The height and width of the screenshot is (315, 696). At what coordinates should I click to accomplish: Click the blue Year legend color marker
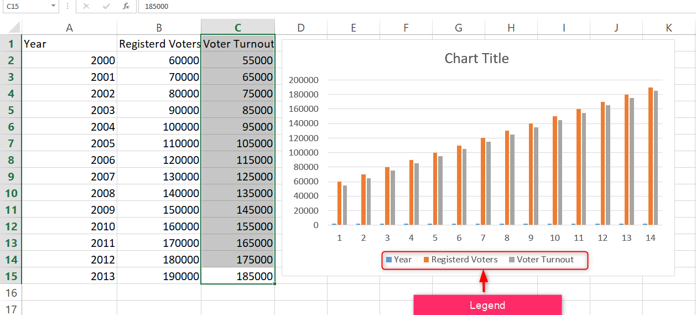click(389, 260)
